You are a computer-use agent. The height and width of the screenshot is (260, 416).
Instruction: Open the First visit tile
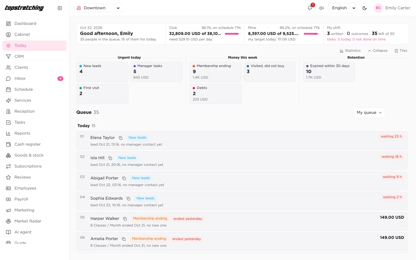point(102,94)
